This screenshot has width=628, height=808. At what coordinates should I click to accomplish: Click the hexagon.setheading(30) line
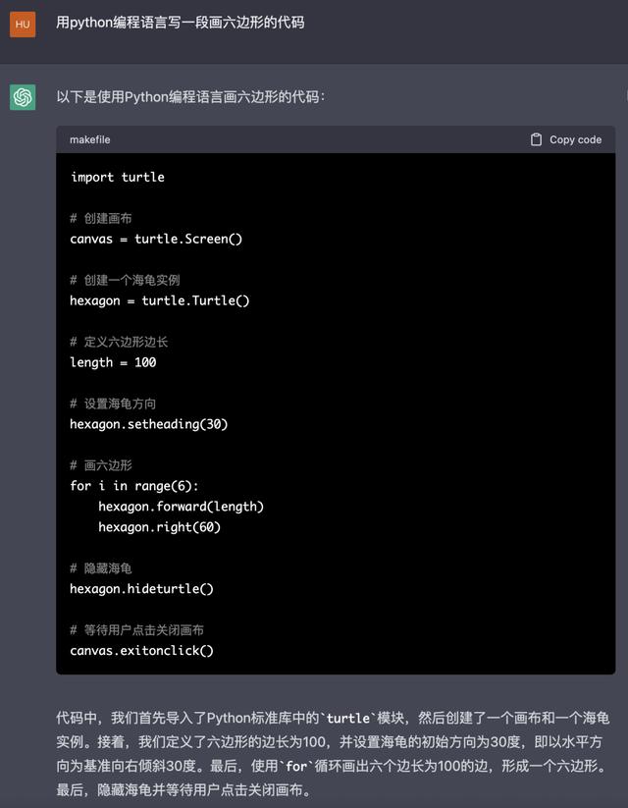coord(149,424)
